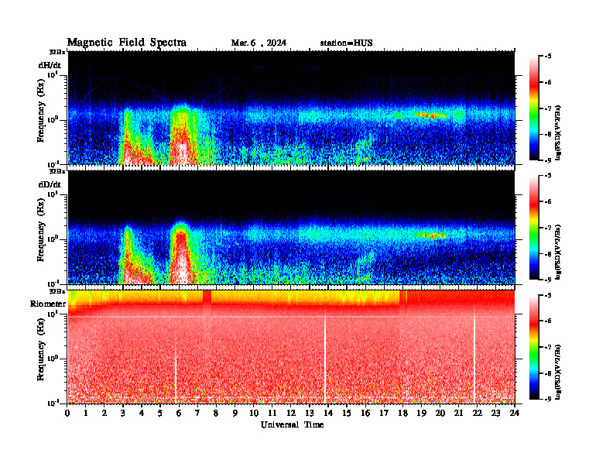
Task: Click hour 24 tick label on time axis
Action: click(515, 413)
